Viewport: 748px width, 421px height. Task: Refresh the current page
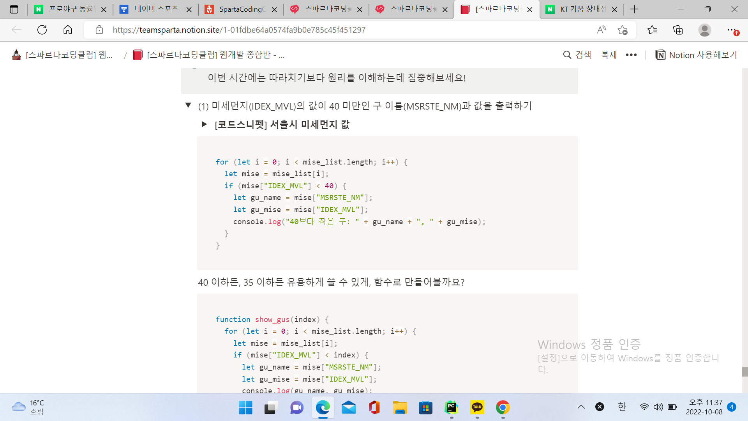click(42, 30)
